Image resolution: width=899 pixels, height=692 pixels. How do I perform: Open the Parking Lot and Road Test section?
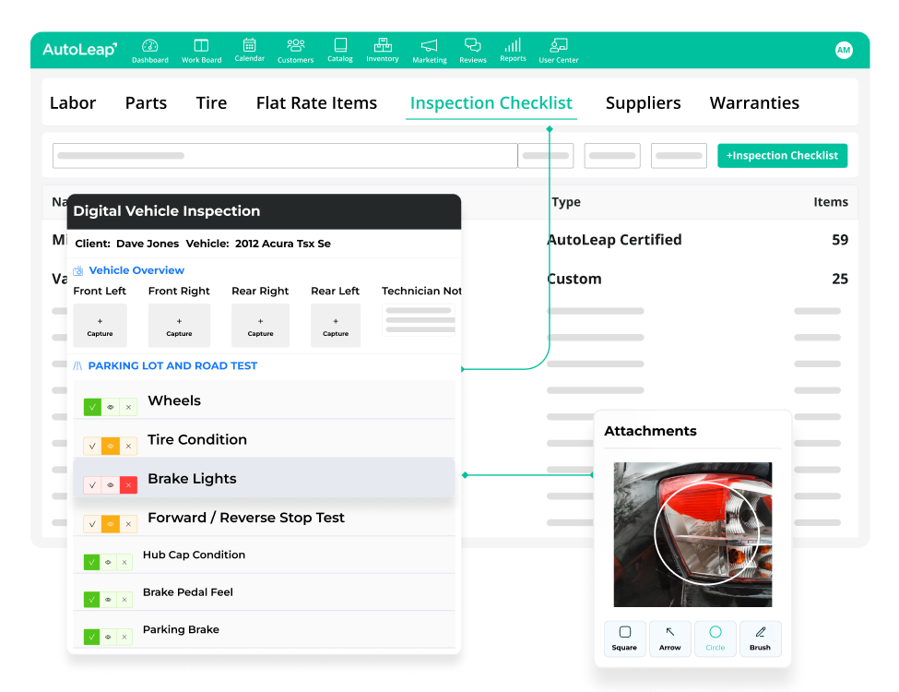[172, 365]
